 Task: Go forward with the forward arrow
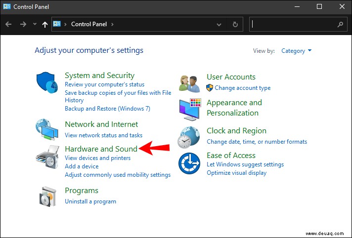[x=23, y=24]
